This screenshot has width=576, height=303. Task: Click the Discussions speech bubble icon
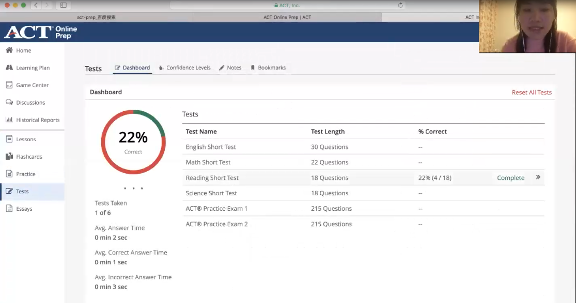9,102
